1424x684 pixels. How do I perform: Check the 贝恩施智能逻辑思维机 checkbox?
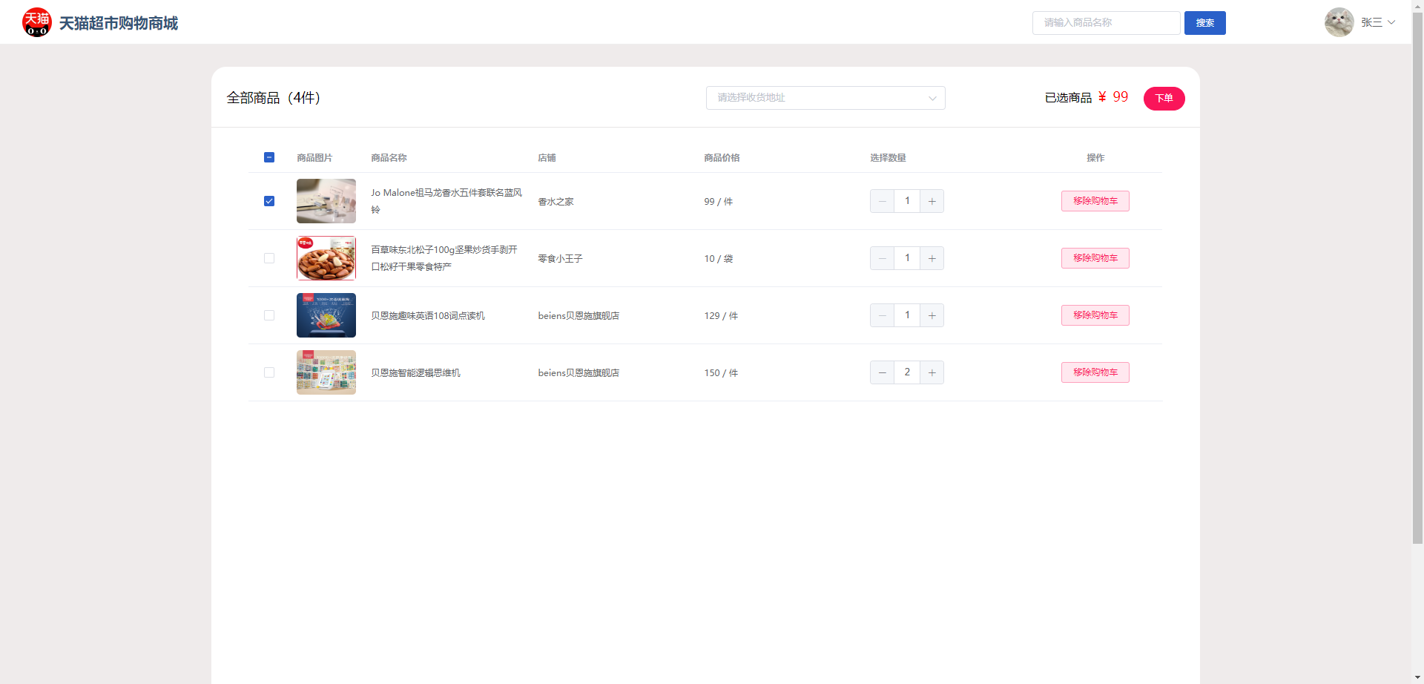[x=269, y=372]
